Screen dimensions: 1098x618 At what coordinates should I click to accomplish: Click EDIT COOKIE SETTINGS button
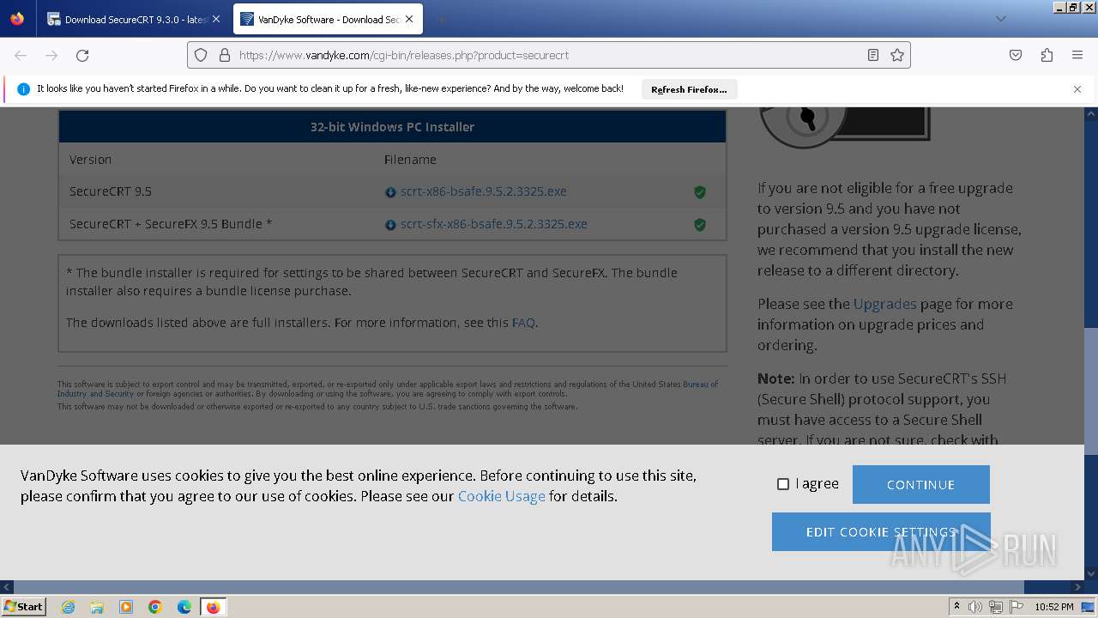pos(881,532)
